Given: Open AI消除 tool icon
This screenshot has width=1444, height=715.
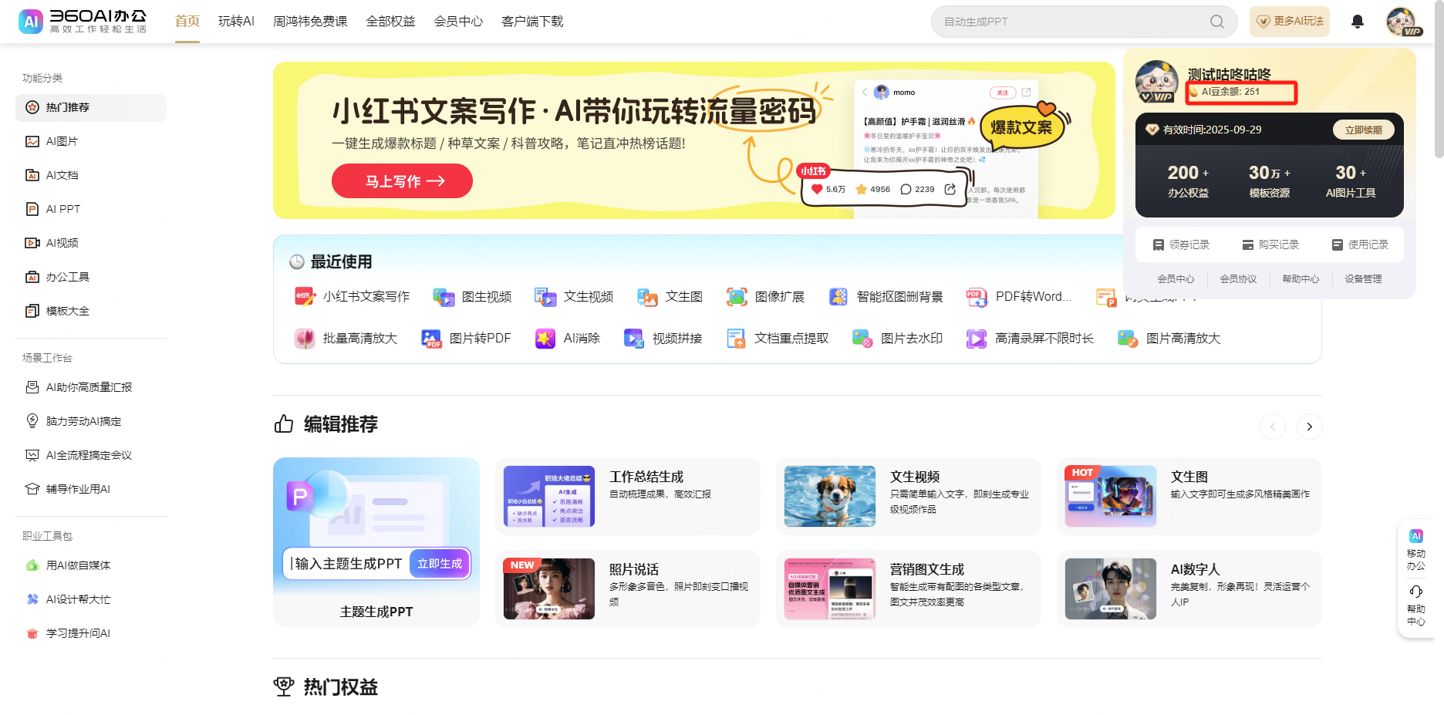Looking at the screenshot, I should (x=545, y=338).
